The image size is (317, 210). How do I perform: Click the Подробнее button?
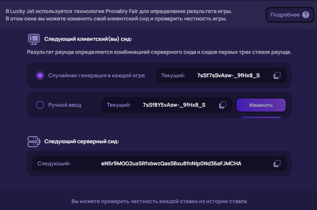tap(285, 15)
